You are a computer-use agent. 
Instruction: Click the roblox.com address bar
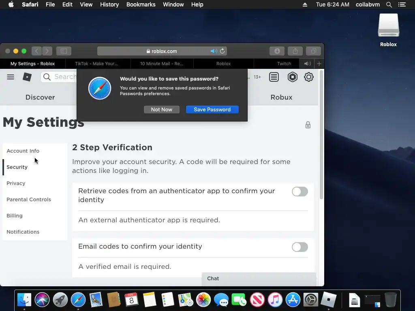coord(162,51)
